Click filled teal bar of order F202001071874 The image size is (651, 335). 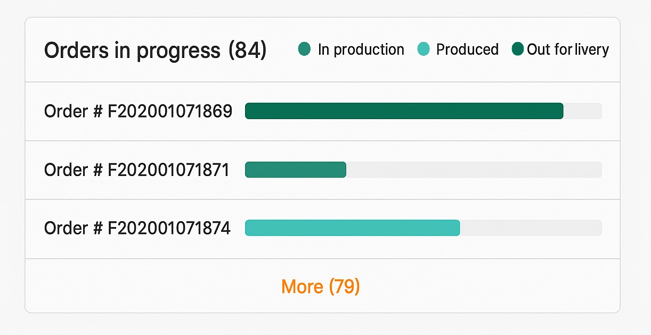[352, 228]
